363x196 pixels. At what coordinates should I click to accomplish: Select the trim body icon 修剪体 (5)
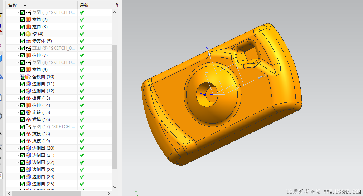[28, 41]
